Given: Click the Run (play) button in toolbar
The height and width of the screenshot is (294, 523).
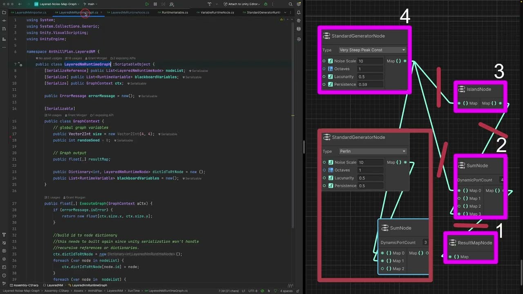Looking at the screenshot, I should [x=147, y=4].
